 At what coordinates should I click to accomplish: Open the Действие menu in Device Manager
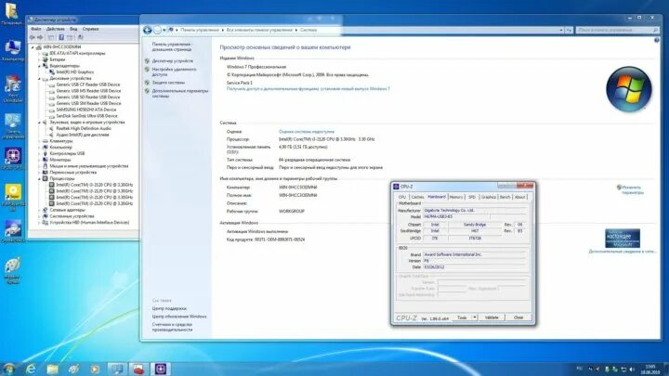click(x=56, y=29)
